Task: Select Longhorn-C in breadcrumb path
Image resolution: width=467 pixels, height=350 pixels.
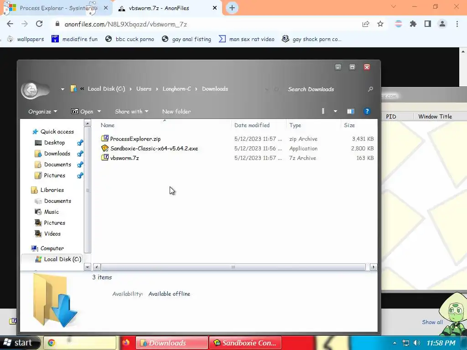Action: [x=176, y=89]
